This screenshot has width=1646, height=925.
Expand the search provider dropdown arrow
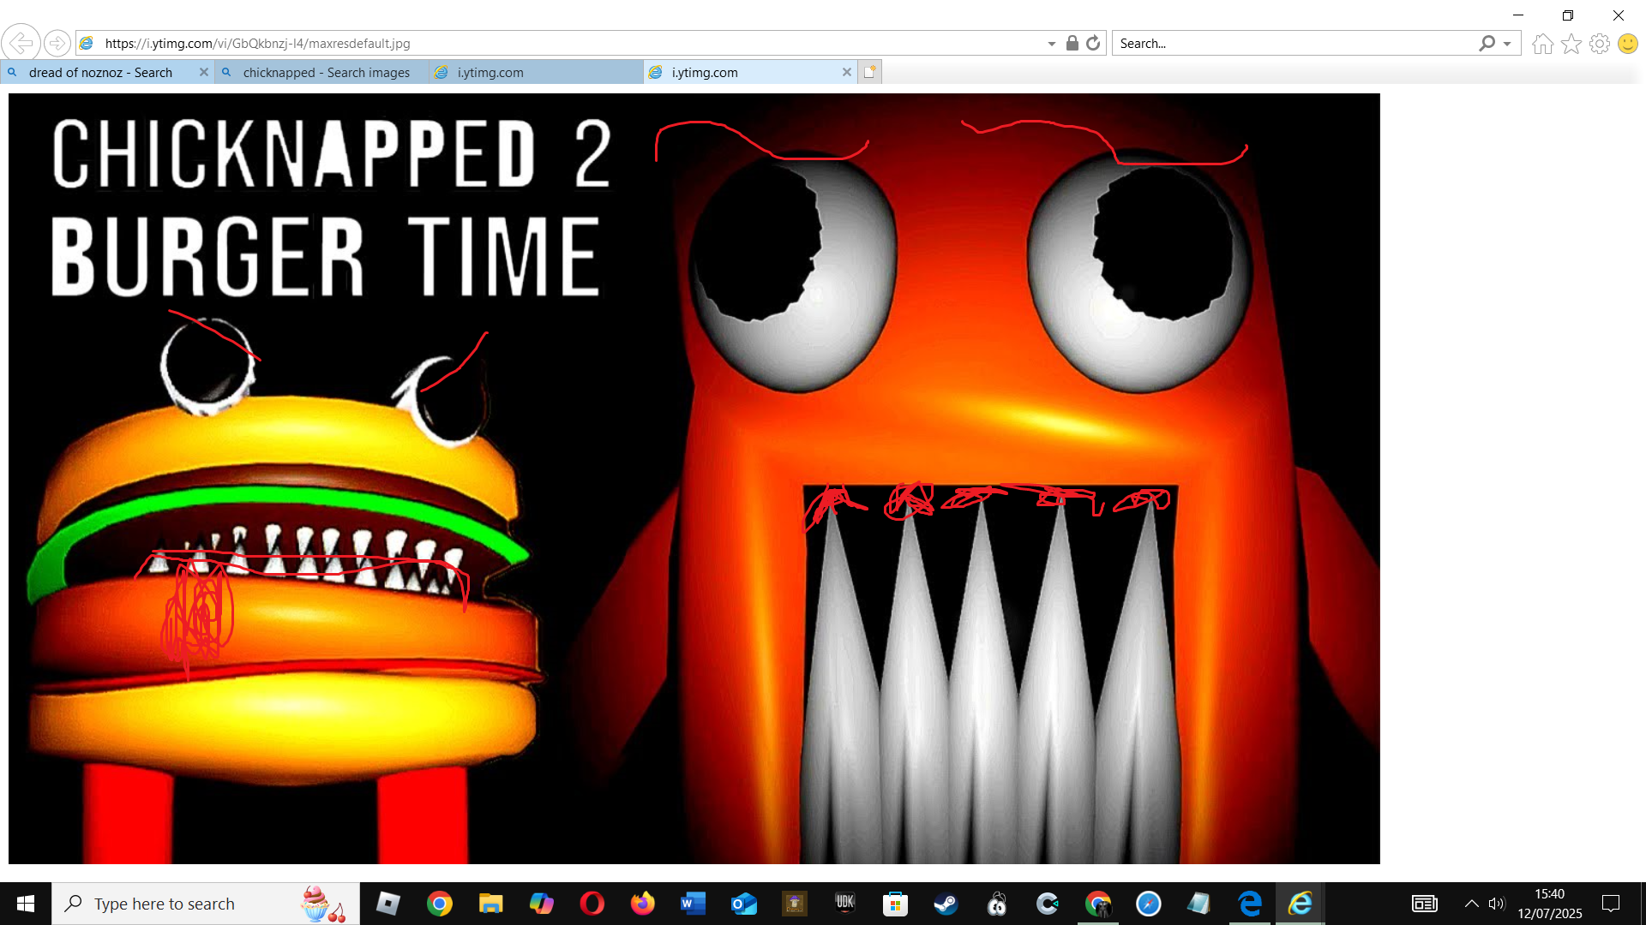1507,44
